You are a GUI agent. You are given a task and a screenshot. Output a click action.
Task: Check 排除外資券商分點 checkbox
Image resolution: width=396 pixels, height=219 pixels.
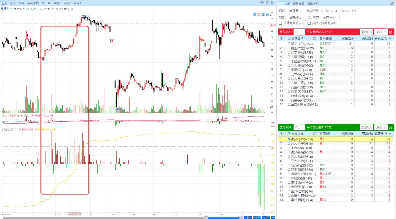pyautogui.click(x=309, y=23)
